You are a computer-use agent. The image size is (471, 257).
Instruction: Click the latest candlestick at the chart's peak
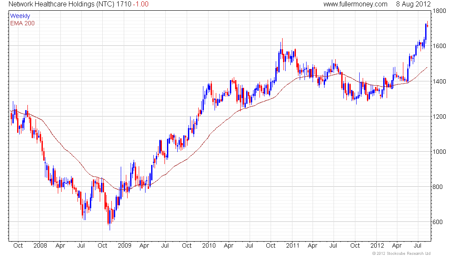tap(427, 25)
